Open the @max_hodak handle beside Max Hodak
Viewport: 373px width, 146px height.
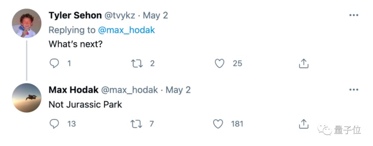[129, 90]
